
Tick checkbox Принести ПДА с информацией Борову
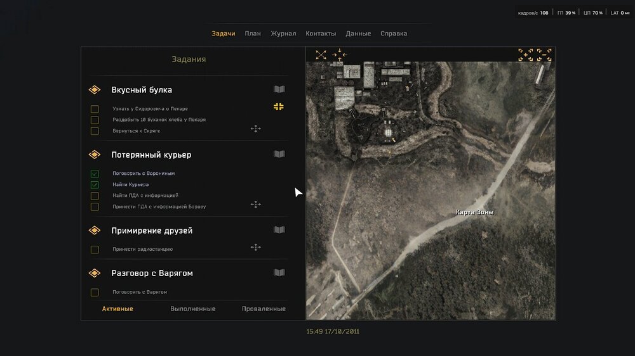coord(95,207)
